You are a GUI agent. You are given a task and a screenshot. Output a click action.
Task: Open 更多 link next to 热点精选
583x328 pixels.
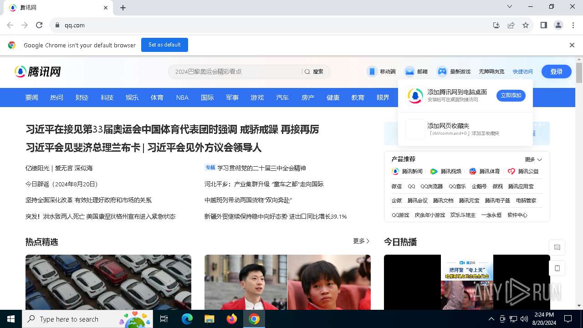[x=361, y=241]
